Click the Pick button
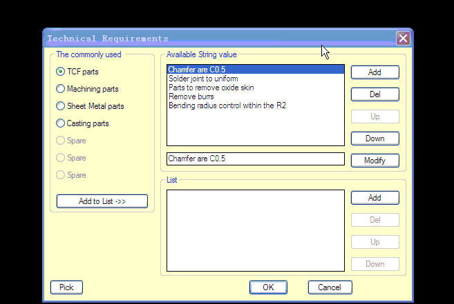The width and height of the screenshot is (454, 304). (66, 287)
